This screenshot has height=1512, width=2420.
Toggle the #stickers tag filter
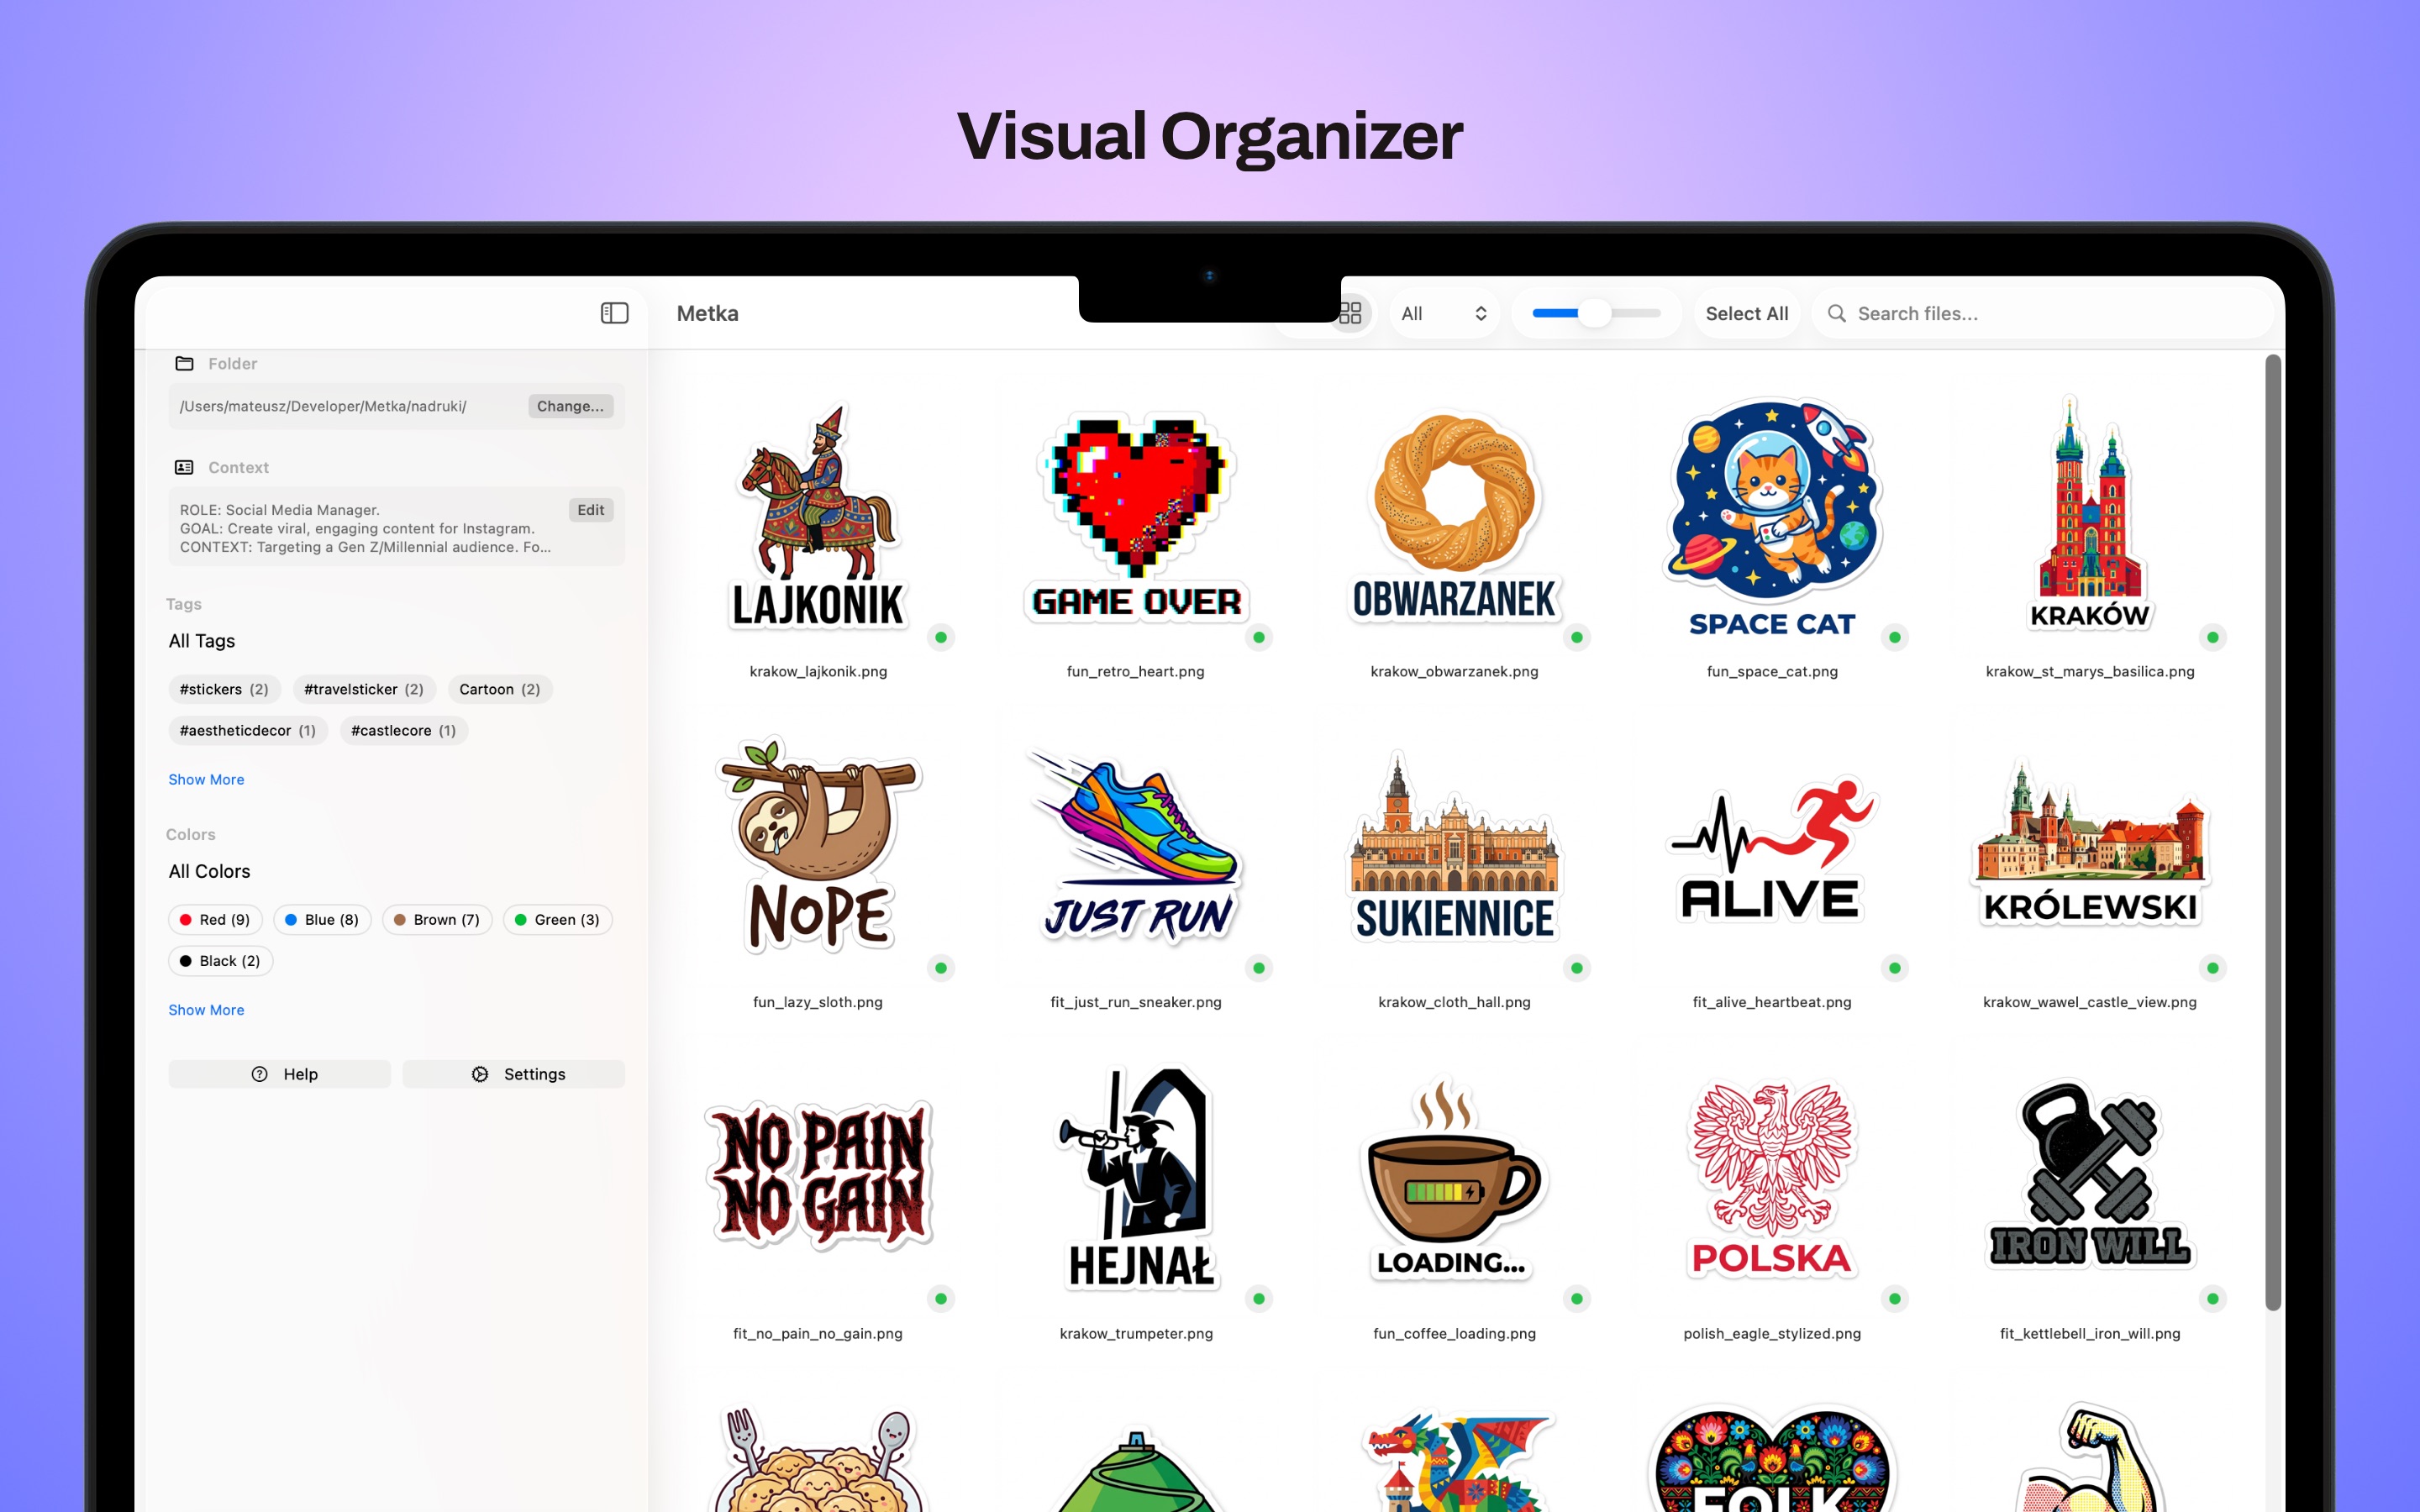[x=224, y=689]
